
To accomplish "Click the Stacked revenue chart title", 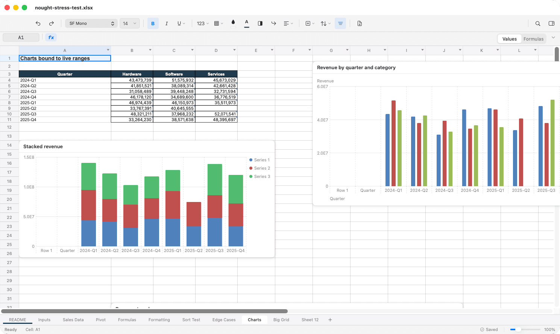I will [x=43, y=147].
